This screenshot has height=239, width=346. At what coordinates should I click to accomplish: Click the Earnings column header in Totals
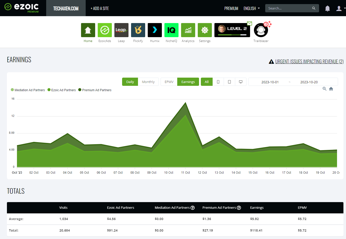(x=257, y=208)
